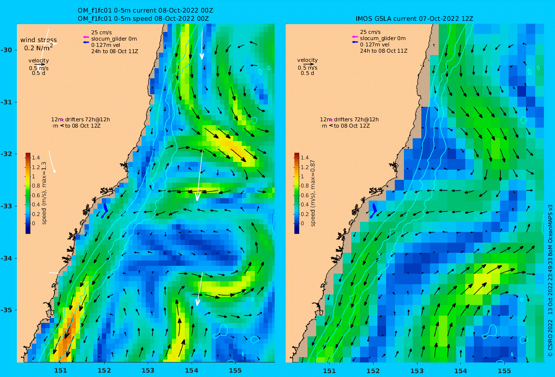Click the colorbar tick '0' in right map

pos(302,224)
